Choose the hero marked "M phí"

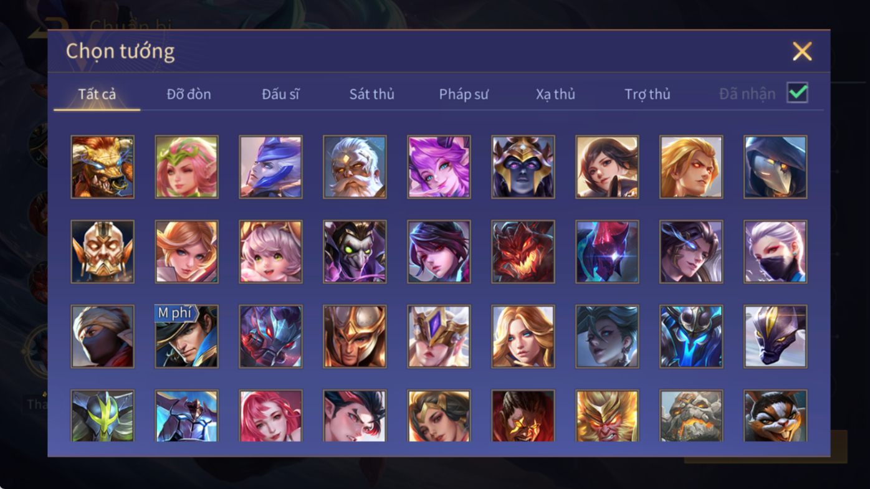[x=186, y=336]
